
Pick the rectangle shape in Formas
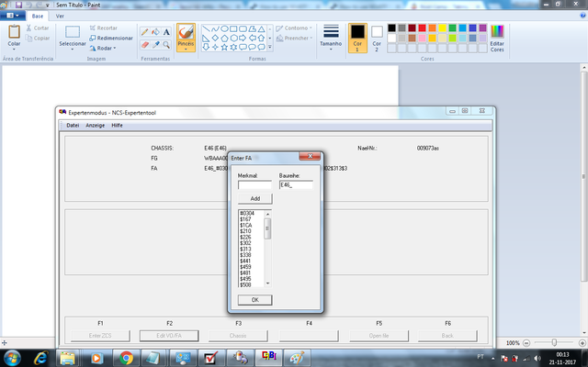[x=233, y=28]
